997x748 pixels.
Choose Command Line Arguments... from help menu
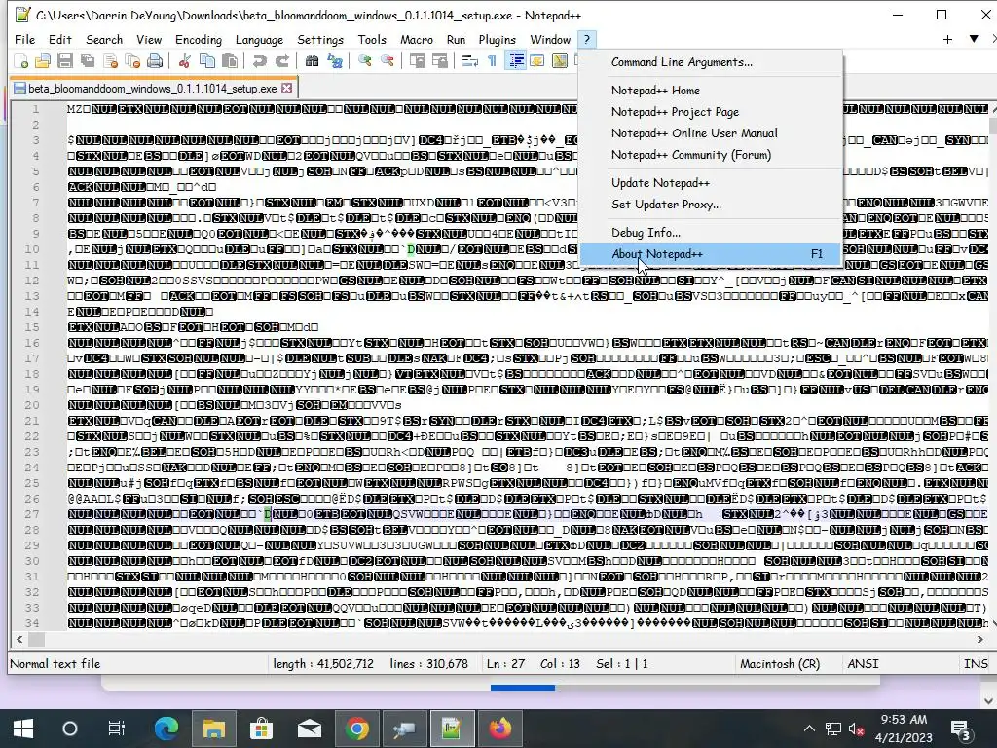pyautogui.click(x=711, y=62)
